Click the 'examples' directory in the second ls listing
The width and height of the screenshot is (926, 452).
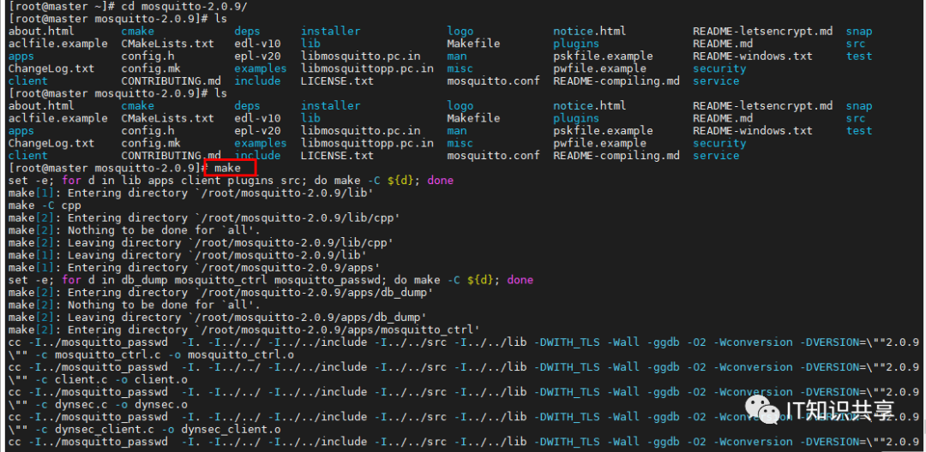coord(261,143)
